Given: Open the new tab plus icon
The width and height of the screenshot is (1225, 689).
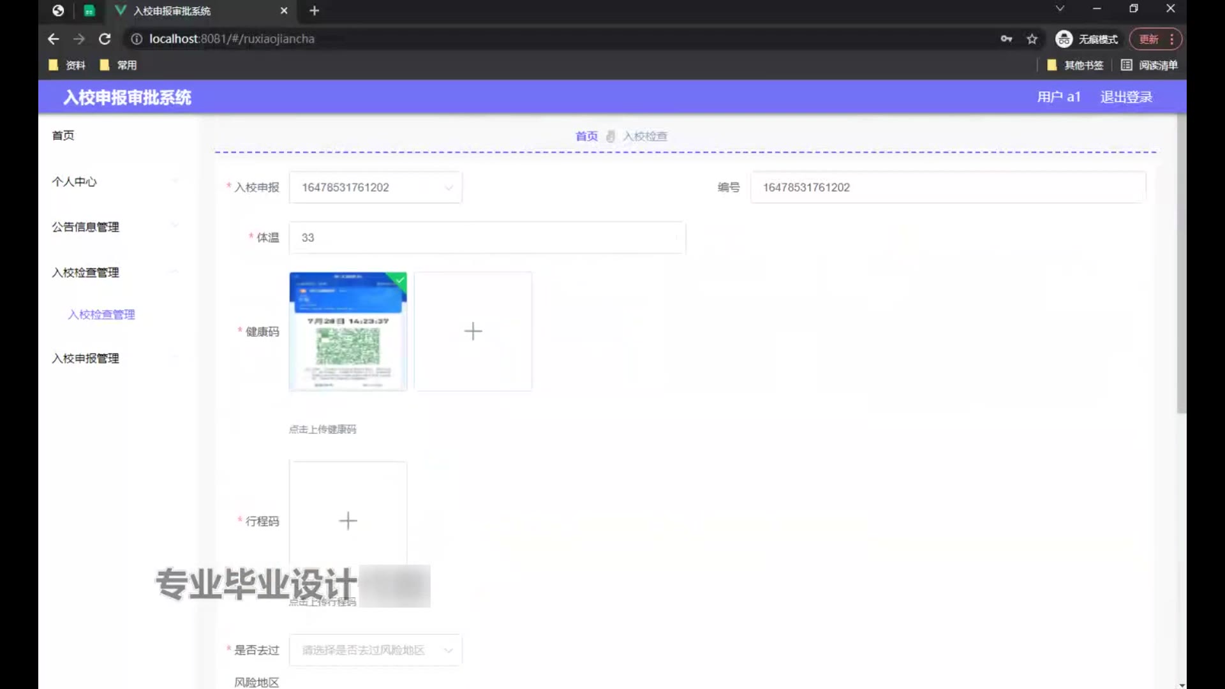Looking at the screenshot, I should pos(314,11).
